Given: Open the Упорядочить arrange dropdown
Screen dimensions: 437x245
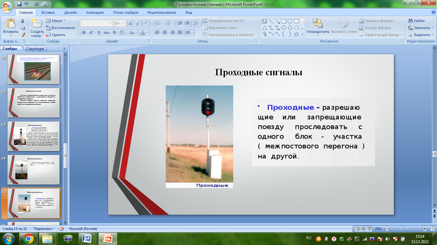Looking at the screenshot, I should [318, 27].
